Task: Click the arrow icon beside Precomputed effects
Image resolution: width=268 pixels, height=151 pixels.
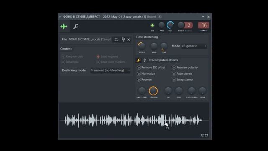Action: [x=145, y=60]
